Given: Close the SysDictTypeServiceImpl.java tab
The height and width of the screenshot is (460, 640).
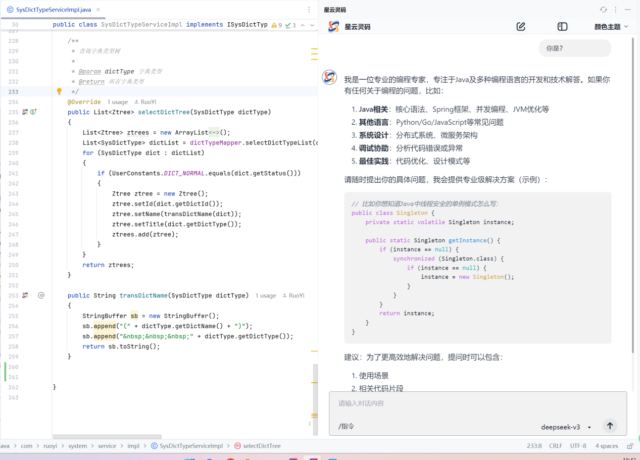Looking at the screenshot, I should click(98, 10).
